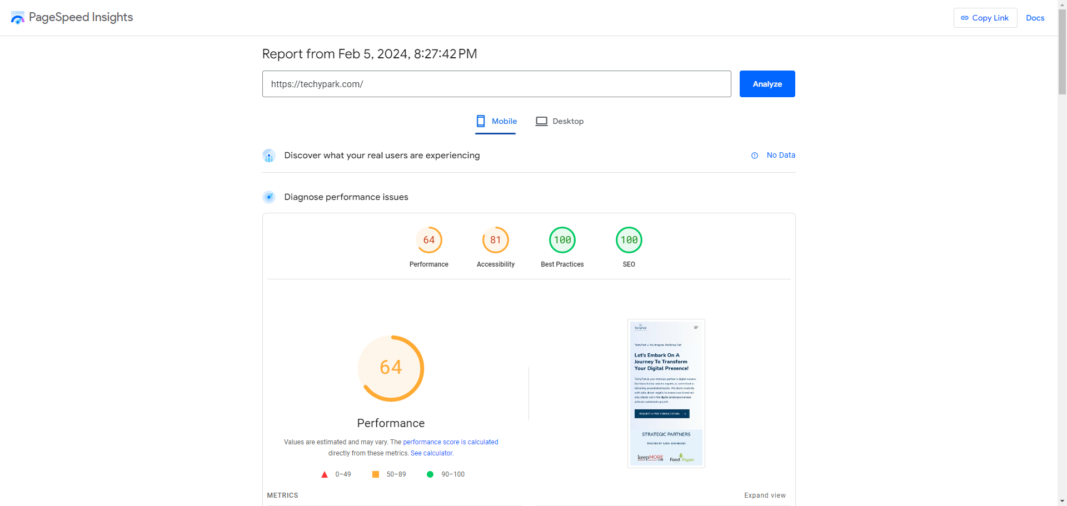Viewport: 1067px width, 506px height.
Task: Click the PageSpeed Insights logo icon
Action: pos(18,18)
